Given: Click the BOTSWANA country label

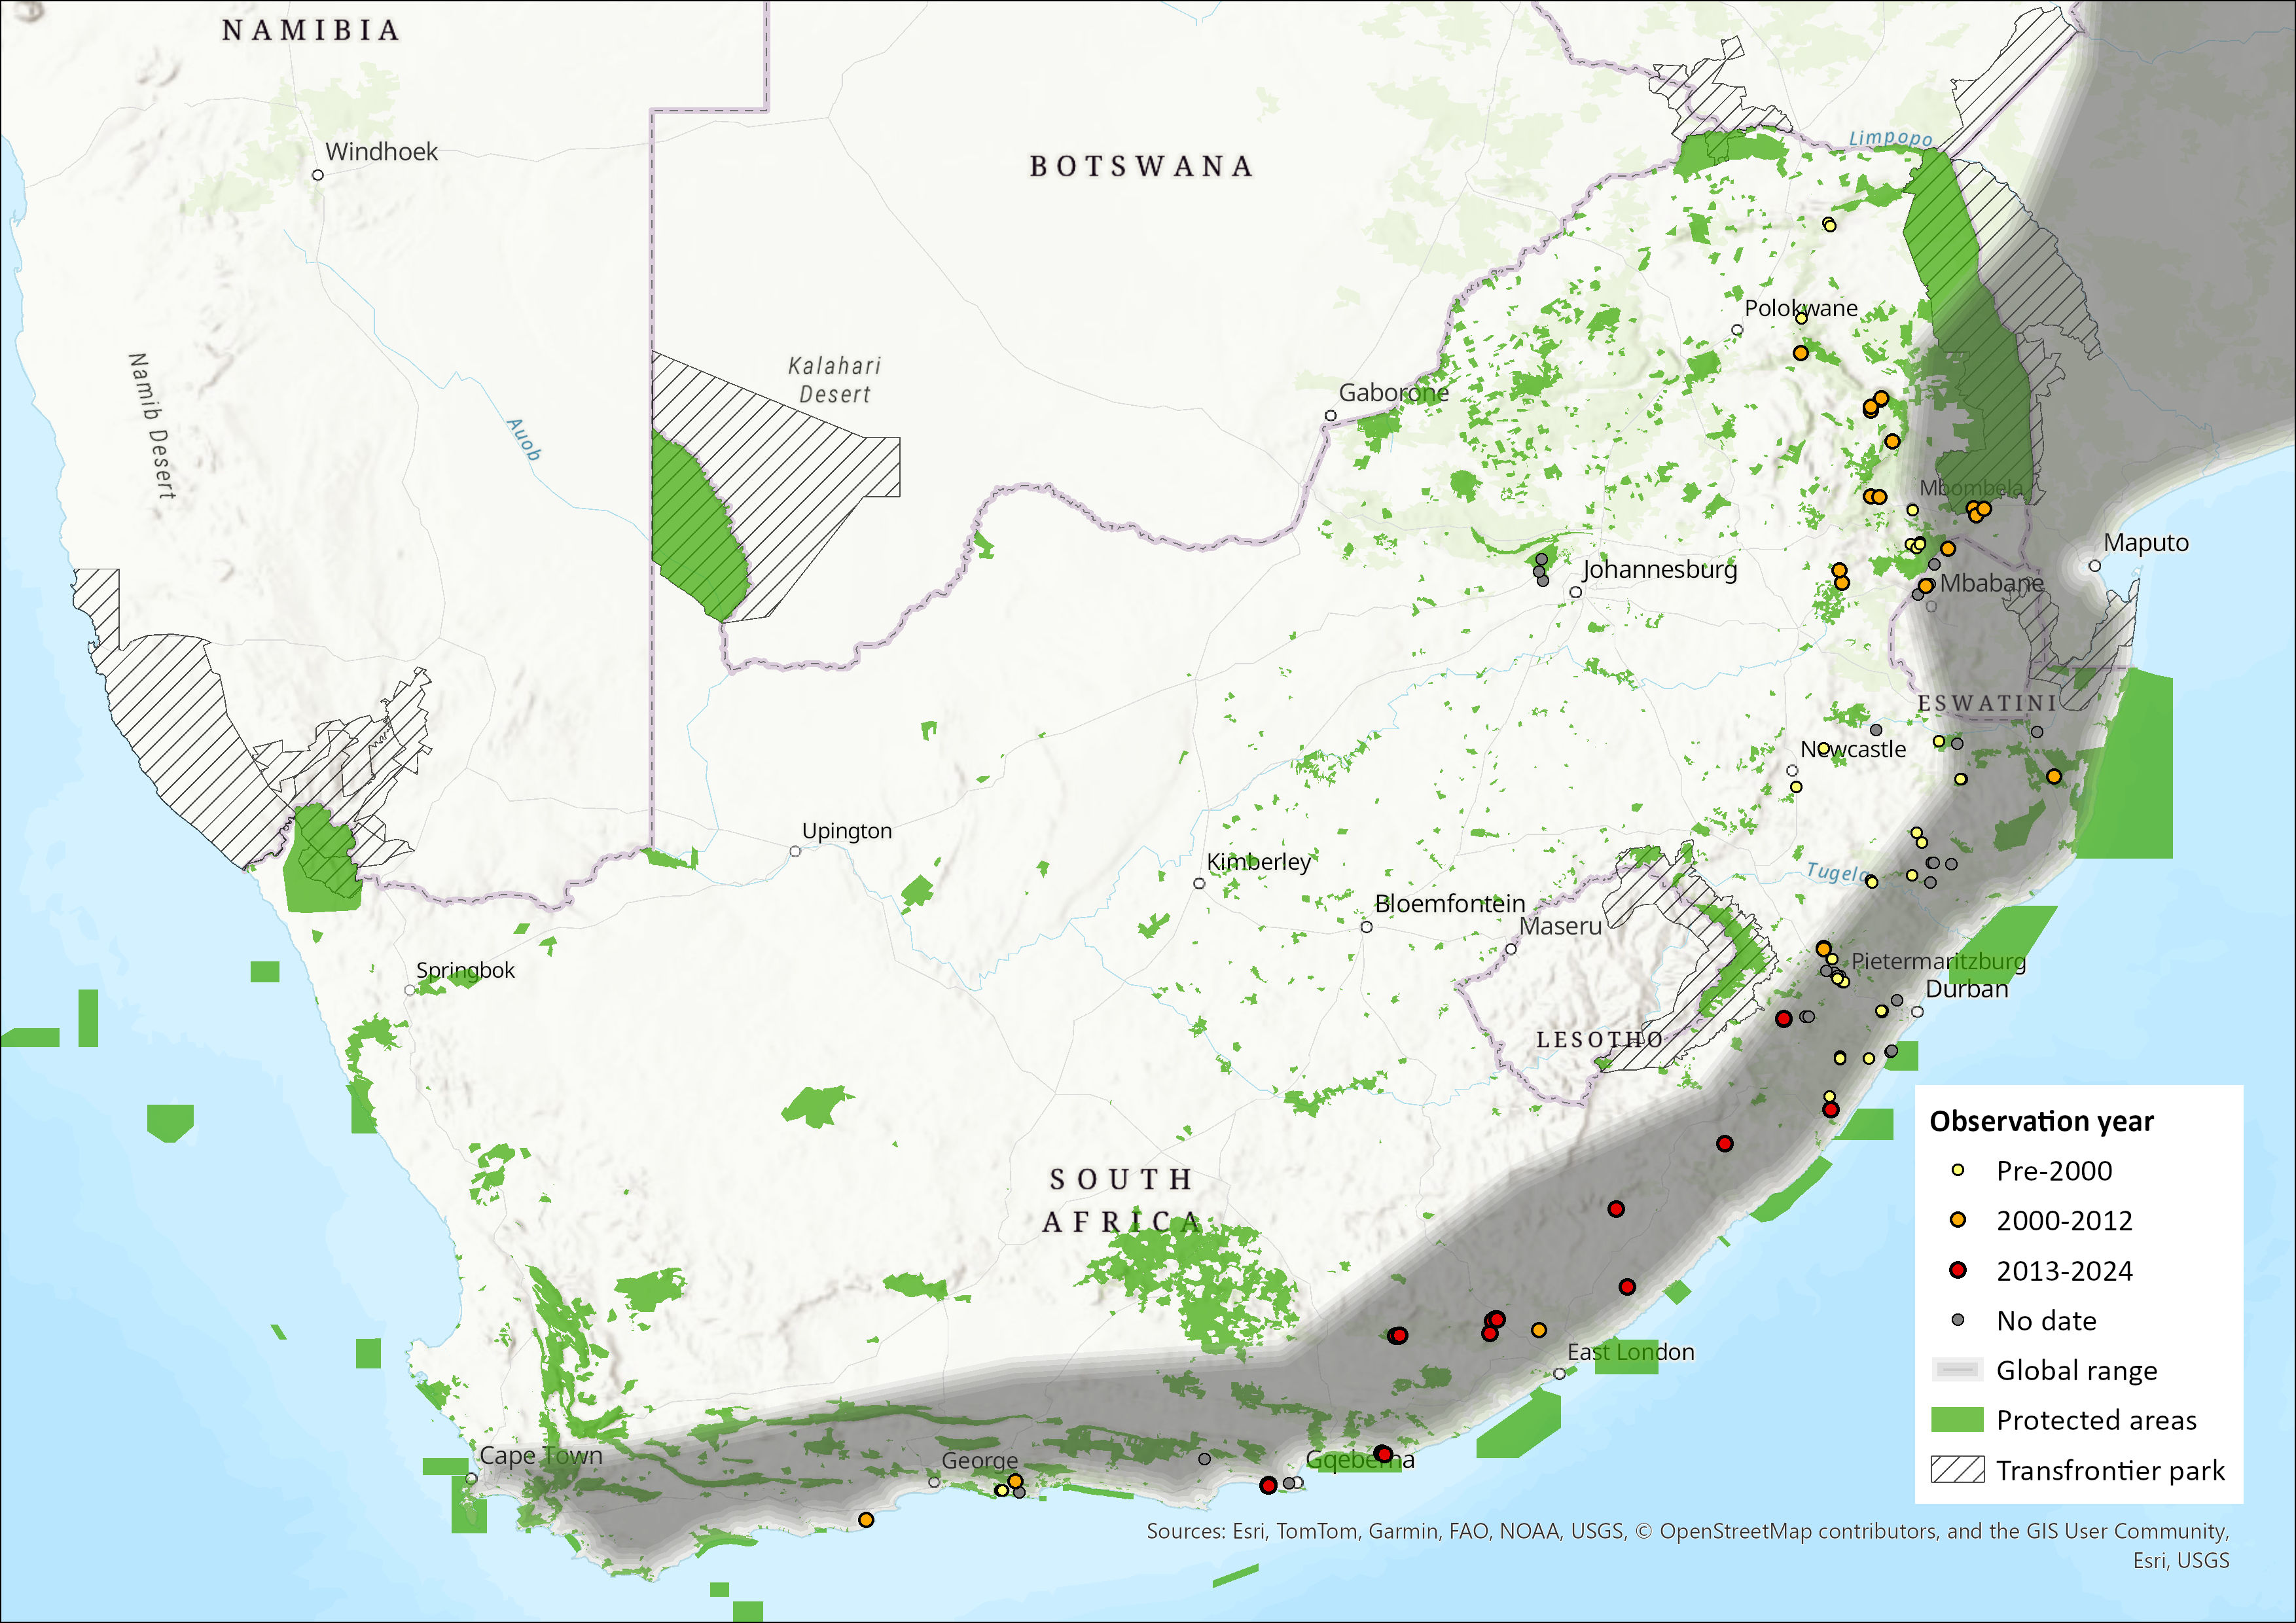Looking at the screenshot, I should [x=1141, y=166].
